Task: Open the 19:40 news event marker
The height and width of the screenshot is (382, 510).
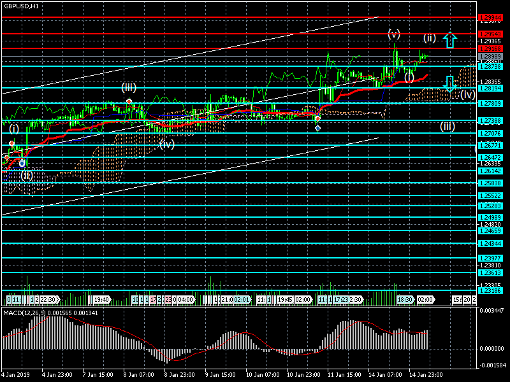Action: [x=102, y=299]
